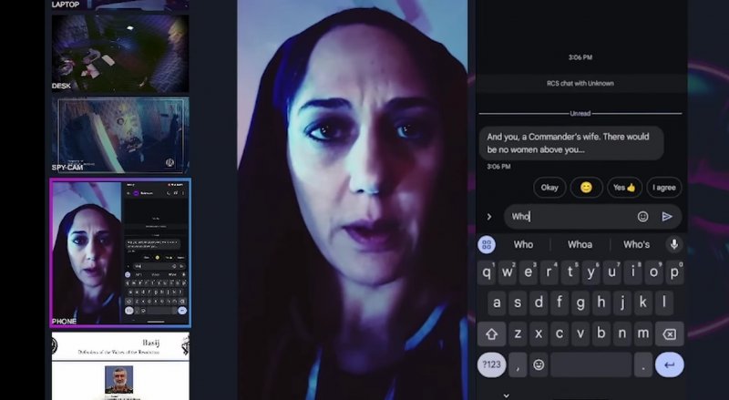Choose the "Whoa" word suggestion

pyautogui.click(x=580, y=244)
